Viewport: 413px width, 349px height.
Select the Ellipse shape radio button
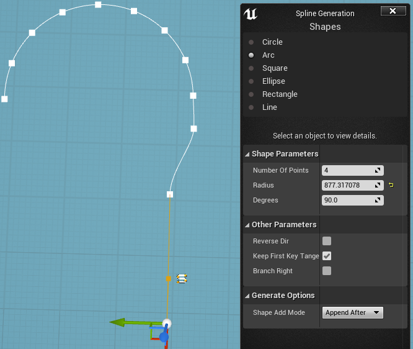tap(251, 81)
